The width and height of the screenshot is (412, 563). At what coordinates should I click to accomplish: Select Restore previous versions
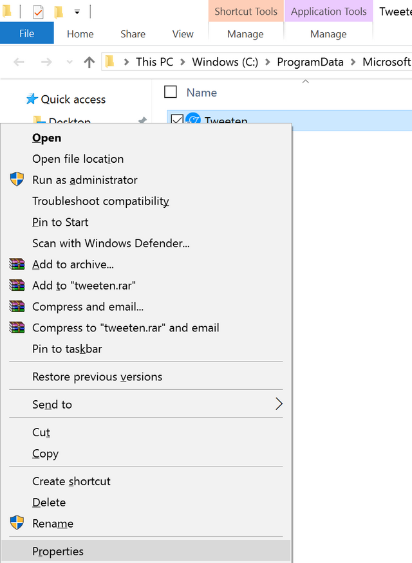(x=146, y=376)
